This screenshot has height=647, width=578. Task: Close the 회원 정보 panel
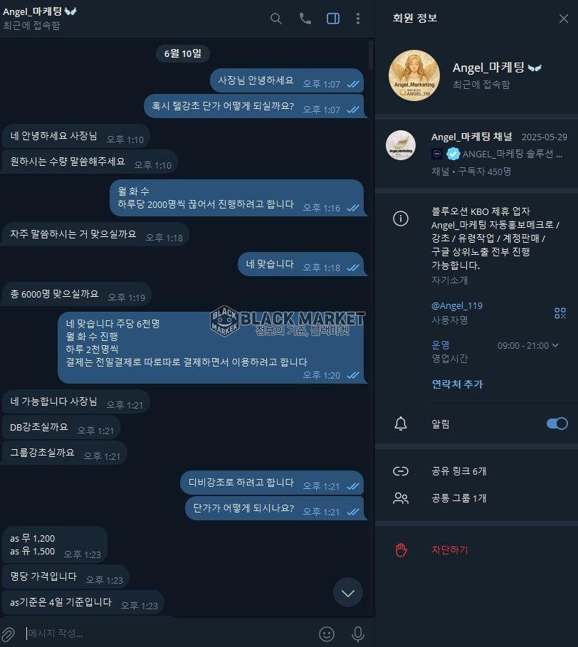564,19
